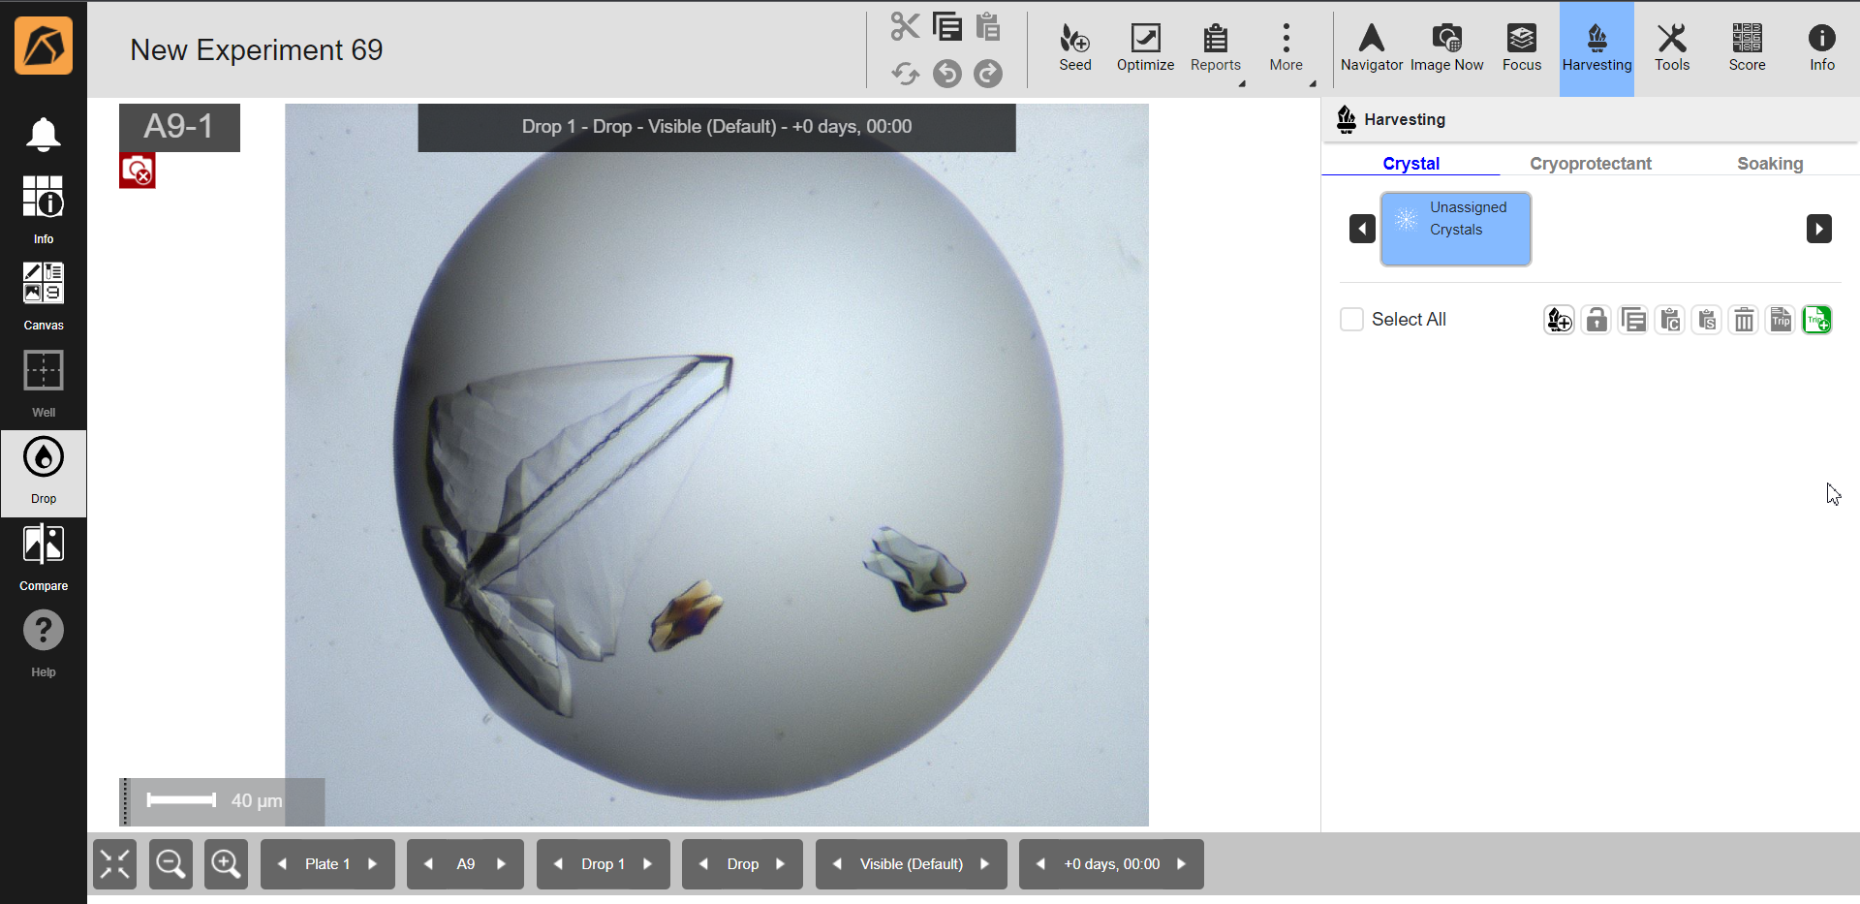Open the Score panel
1860x904 pixels.
(1747, 47)
